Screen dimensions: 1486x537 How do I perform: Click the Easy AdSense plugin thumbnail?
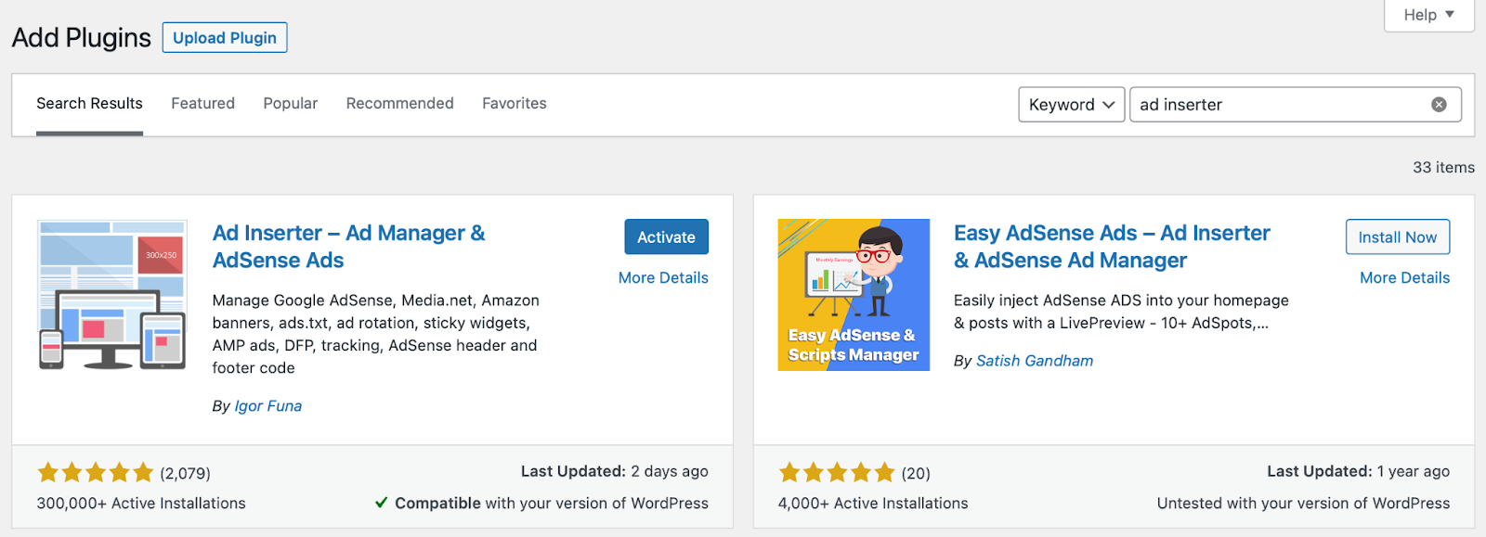854,295
